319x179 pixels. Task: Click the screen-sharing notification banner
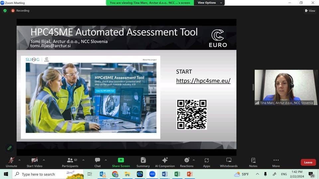point(150,3)
